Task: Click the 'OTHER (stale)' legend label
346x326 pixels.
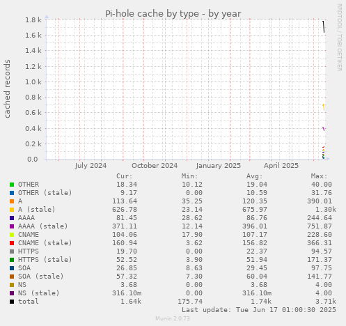Action: pyautogui.click(x=45, y=193)
